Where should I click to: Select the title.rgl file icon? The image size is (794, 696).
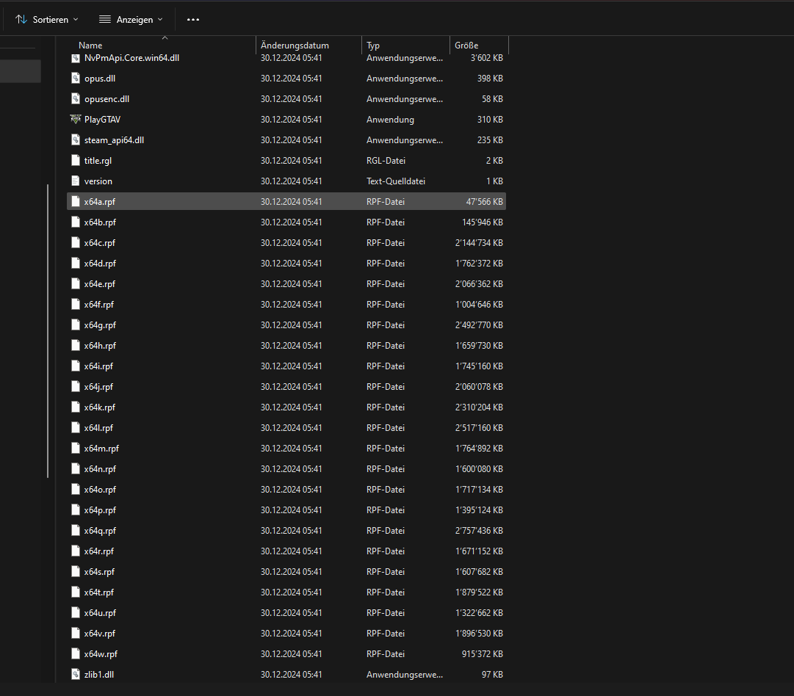[x=75, y=160]
